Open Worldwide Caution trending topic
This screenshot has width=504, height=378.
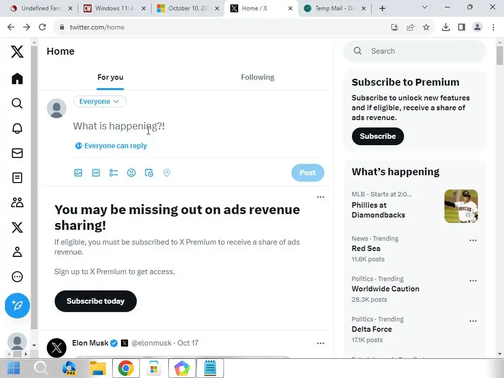coord(385,288)
